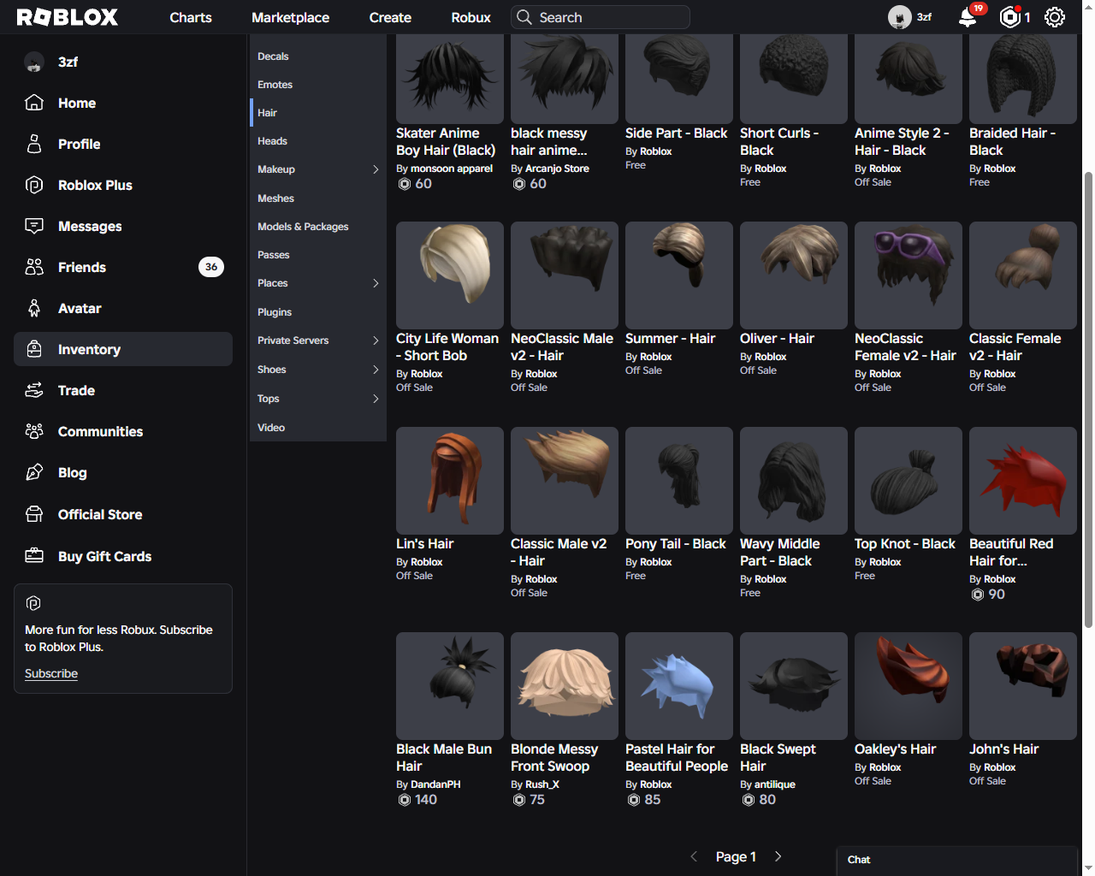Expand the Makeup category

[x=376, y=169]
